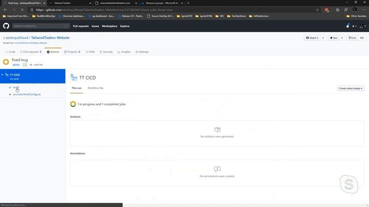Screen dimensions: 369x207
Task: Click the red browser extension icon
Action: [x=326, y=10]
